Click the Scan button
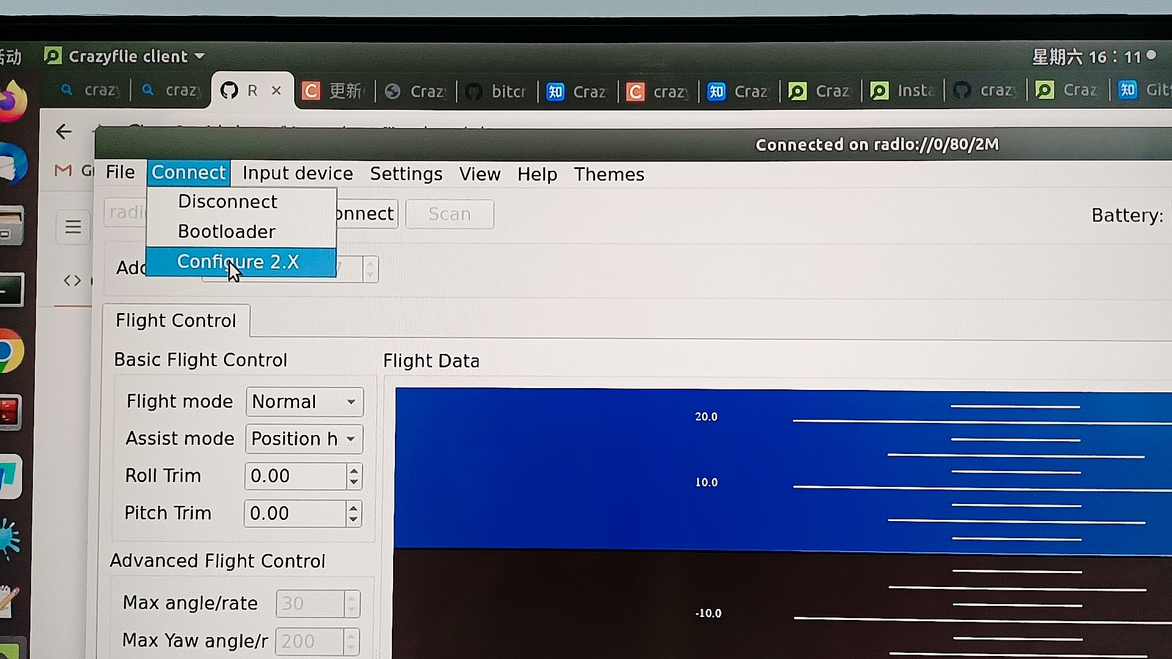This screenshot has height=659, width=1172. 449,214
